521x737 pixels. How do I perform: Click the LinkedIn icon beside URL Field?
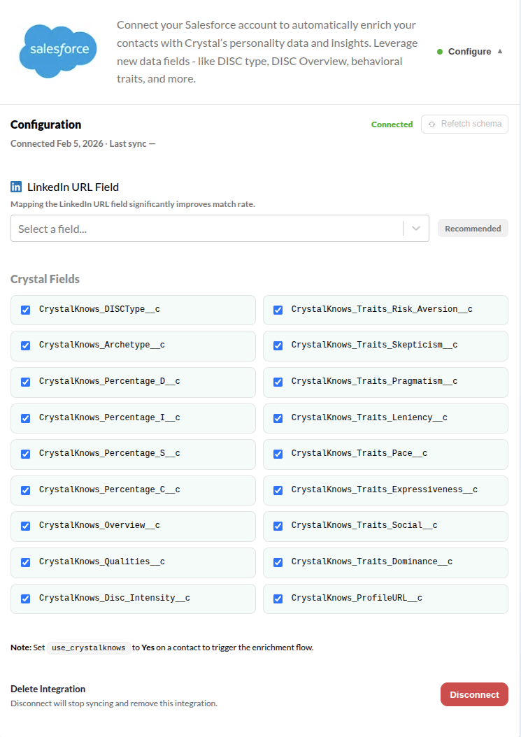(x=16, y=187)
